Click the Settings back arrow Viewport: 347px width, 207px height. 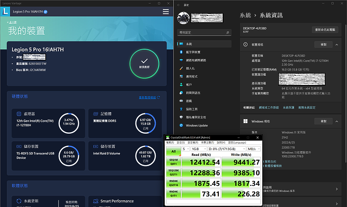point(179,5)
